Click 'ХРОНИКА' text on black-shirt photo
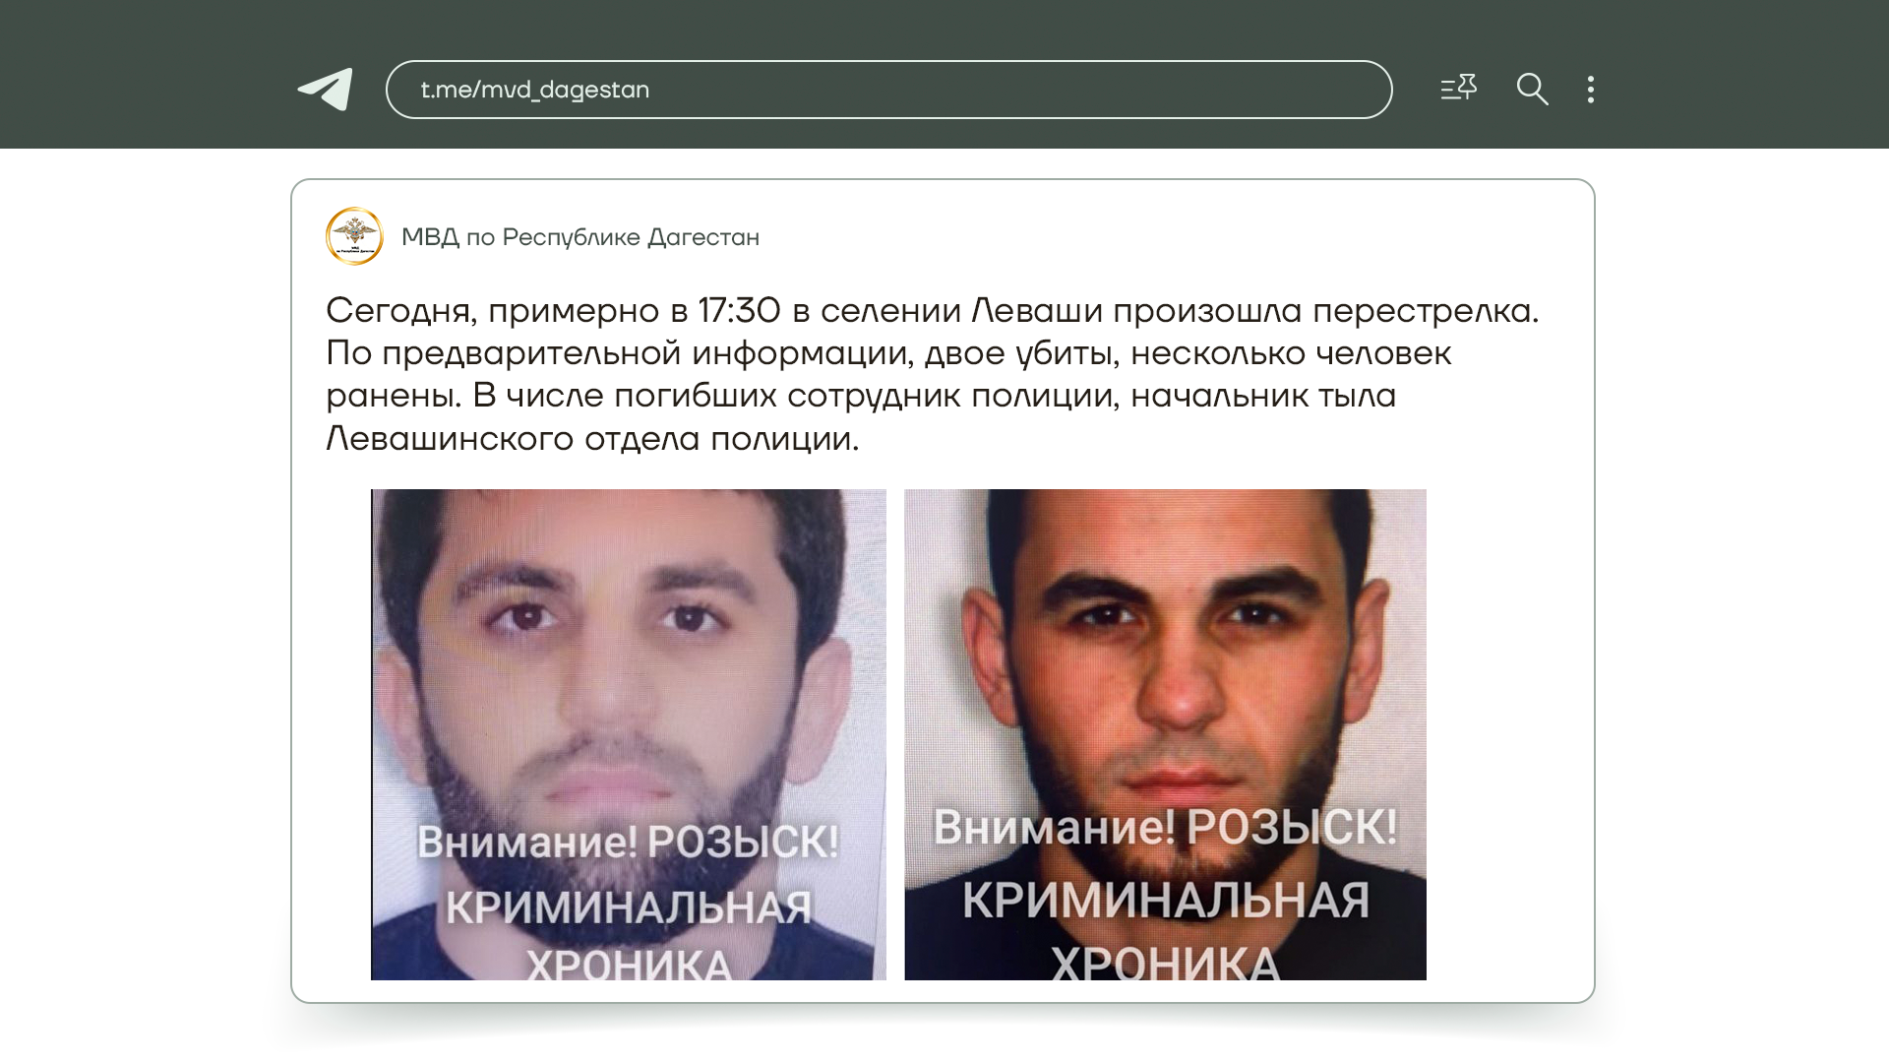Screen dimensions: 1889x1063 (1165, 962)
